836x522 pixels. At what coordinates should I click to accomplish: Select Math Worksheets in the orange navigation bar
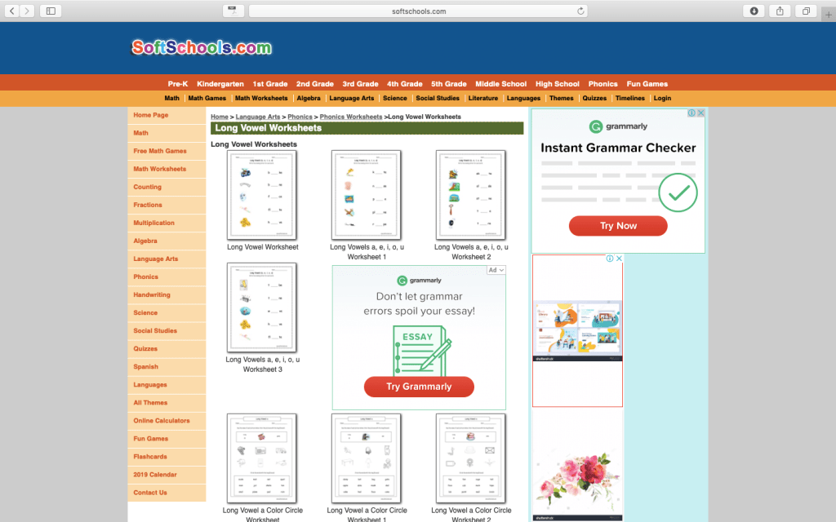tap(261, 98)
